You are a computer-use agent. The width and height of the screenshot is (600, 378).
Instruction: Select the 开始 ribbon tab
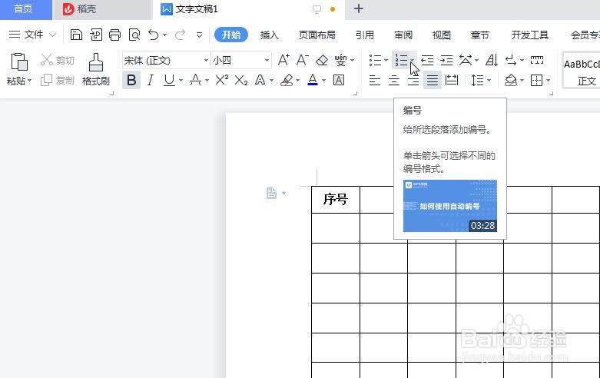[231, 35]
